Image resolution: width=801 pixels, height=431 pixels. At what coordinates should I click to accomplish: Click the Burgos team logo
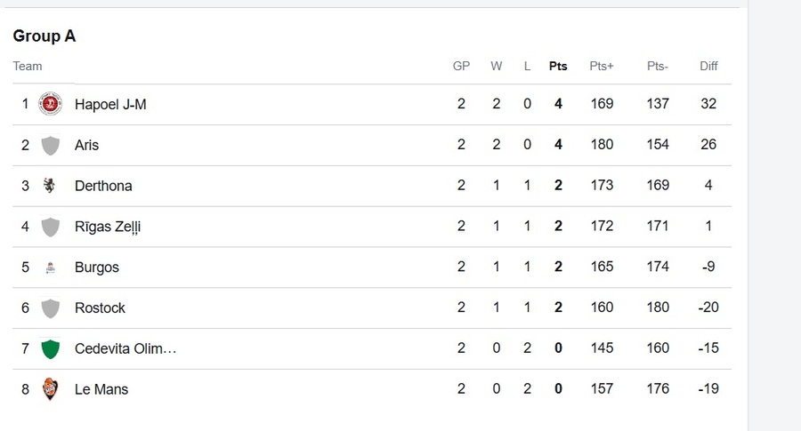50,267
